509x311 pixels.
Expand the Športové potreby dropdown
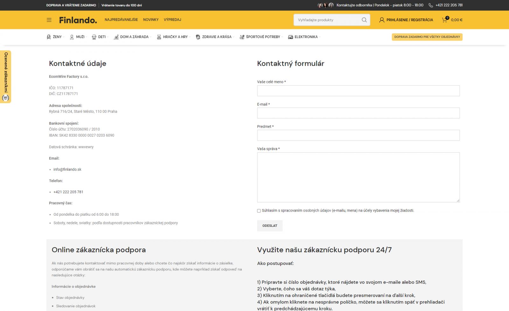(282, 37)
